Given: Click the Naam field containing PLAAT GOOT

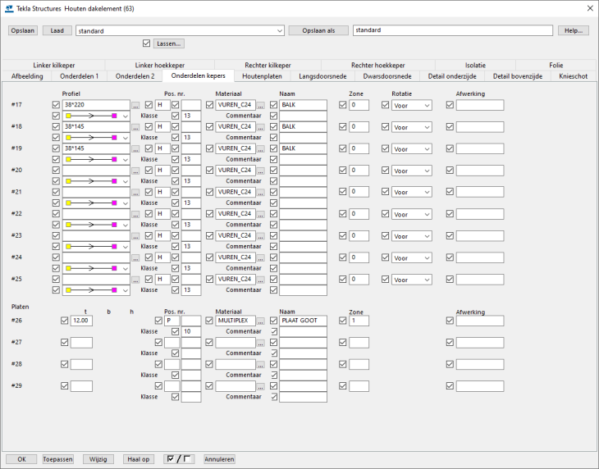Looking at the screenshot, I should (302, 321).
